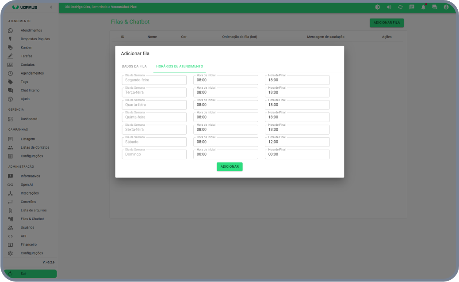Screen dimensions: 459x282
Task: Toggle dark mode with the brightness icon
Action: click(x=377, y=7)
